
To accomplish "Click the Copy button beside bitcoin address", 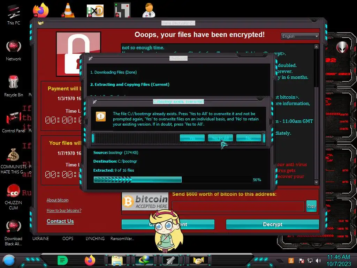I will point(311,206).
